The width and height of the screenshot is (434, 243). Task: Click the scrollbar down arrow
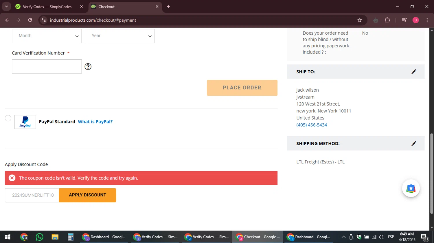(x=432, y=228)
